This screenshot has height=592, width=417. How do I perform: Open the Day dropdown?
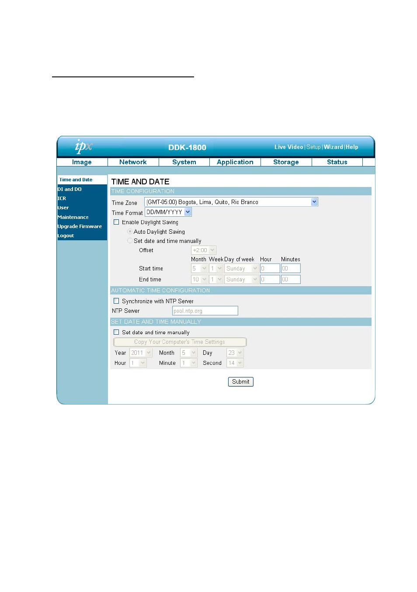click(235, 353)
